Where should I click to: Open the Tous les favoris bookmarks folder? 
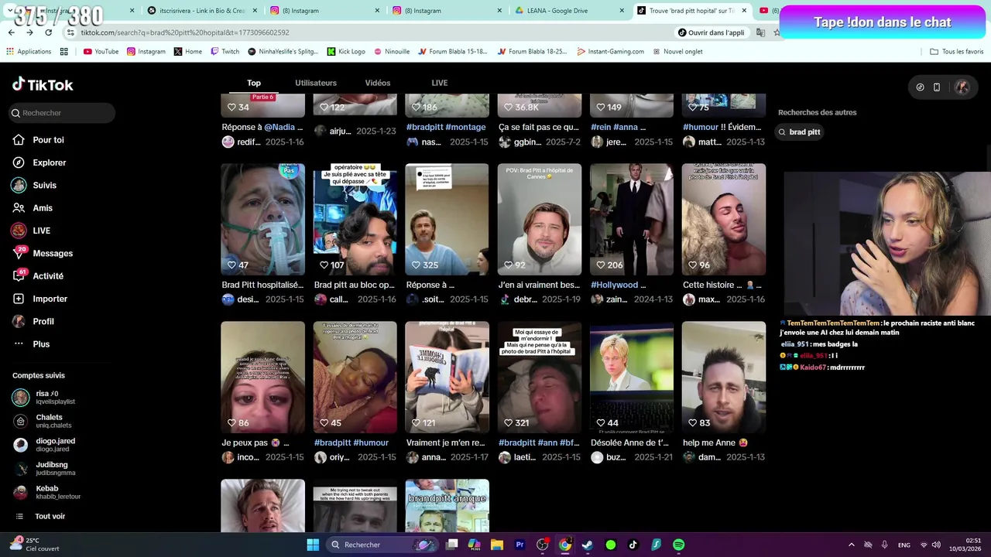point(957,52)
